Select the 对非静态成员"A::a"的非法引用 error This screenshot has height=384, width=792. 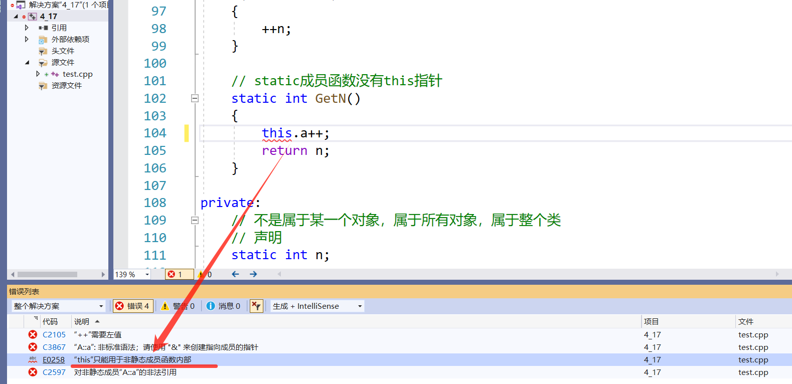click(125, 372)
